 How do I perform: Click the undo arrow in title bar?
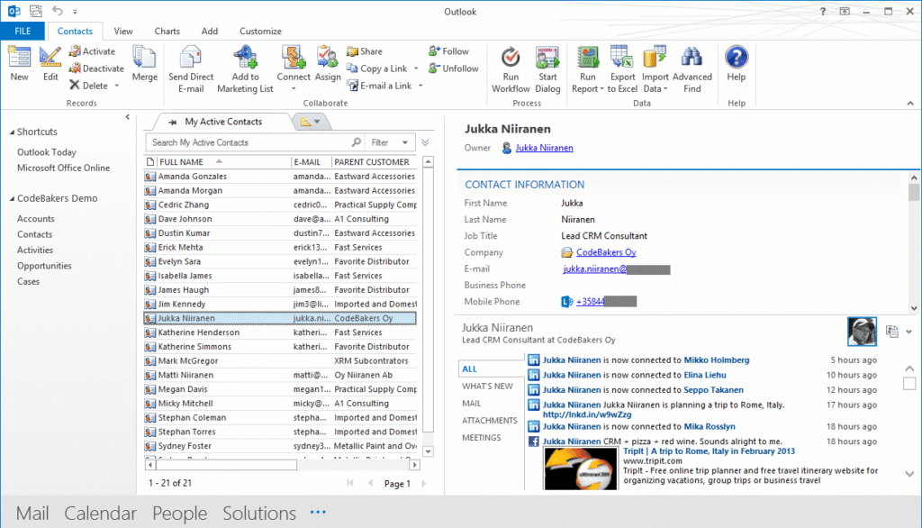(57, 11)
